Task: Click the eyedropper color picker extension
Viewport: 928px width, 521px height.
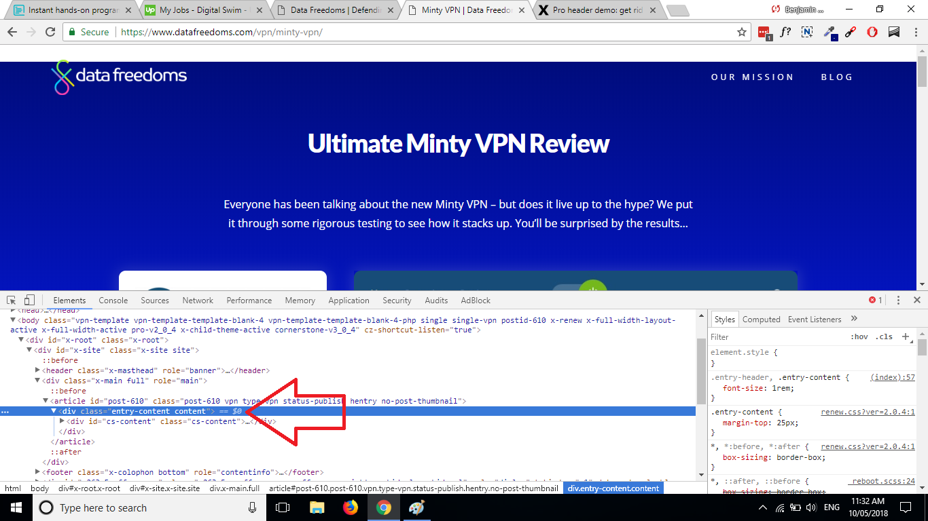Action: click(829, 32)
